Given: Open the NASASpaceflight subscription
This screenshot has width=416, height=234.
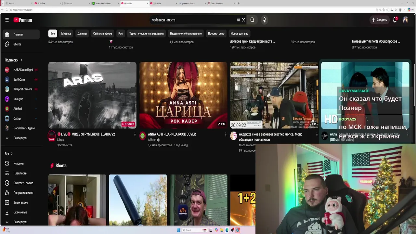Looking at the screenshot, I should (21, 70).
